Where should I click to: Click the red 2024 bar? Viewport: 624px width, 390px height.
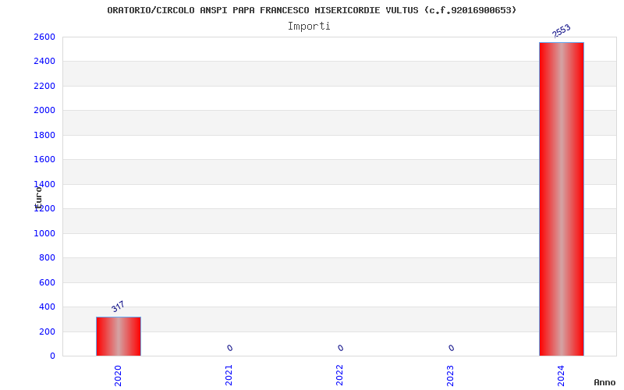pyautogui.click(x=561, y=199)
